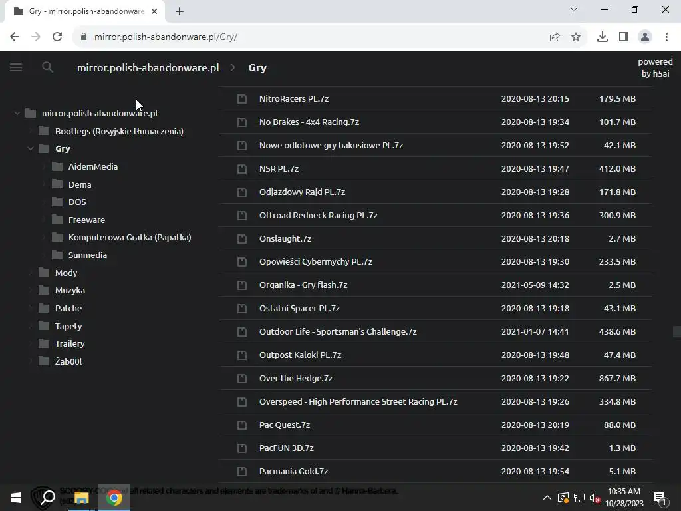The image size is (681, 511).
Task: Download Offroad Redneck Racing PL.7z
Action: coord(319,215)
